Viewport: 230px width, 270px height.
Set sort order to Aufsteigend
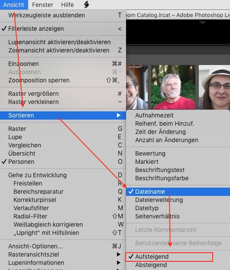[x=178, y=257]
